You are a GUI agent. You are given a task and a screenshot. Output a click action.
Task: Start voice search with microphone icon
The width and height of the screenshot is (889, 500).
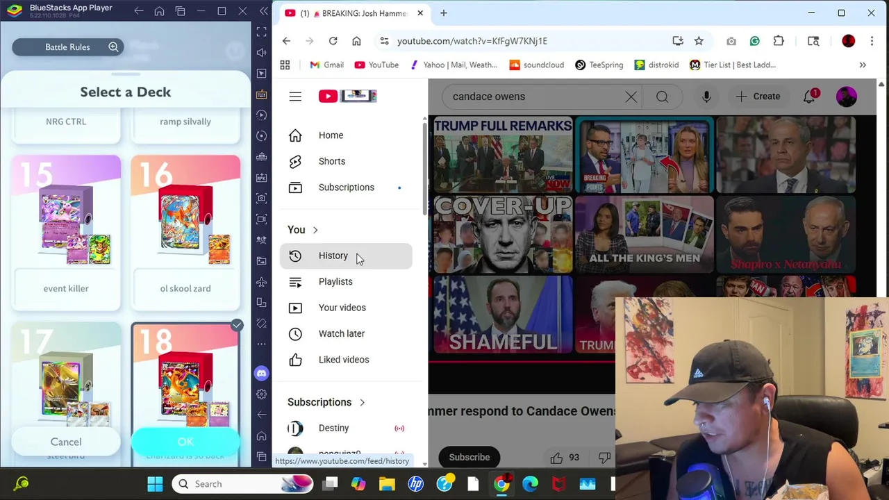pos(706,97)
